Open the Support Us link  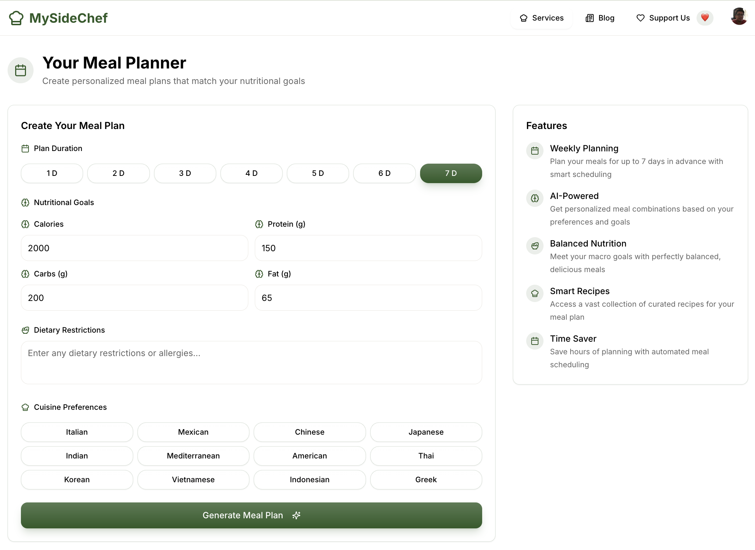tap(663, 18)
